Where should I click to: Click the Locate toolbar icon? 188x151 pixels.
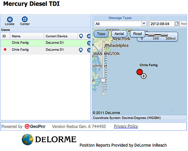(10, 19)
